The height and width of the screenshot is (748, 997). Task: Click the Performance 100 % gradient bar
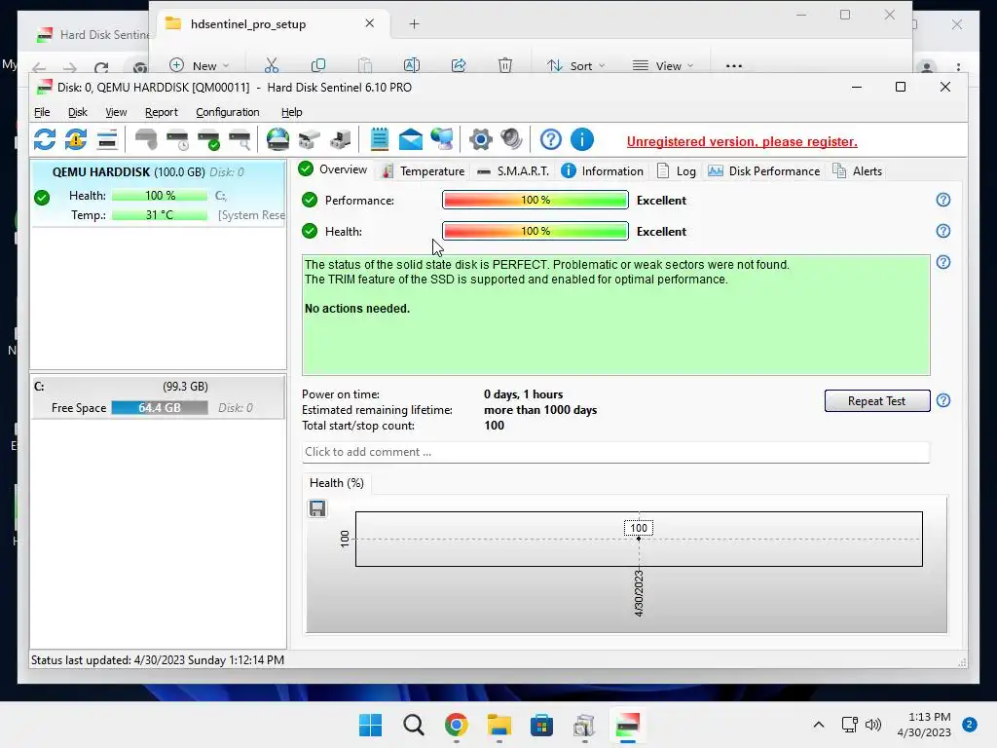535,200
